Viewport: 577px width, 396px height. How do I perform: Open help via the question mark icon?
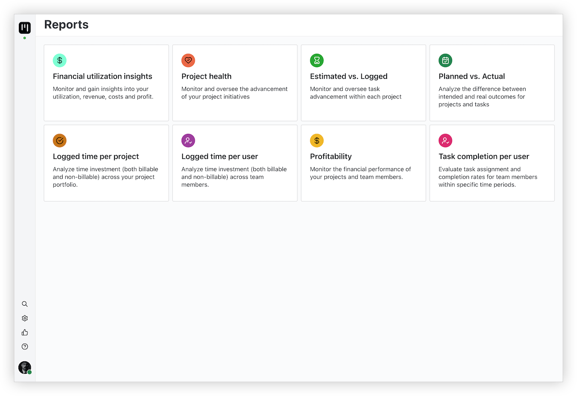25,346
